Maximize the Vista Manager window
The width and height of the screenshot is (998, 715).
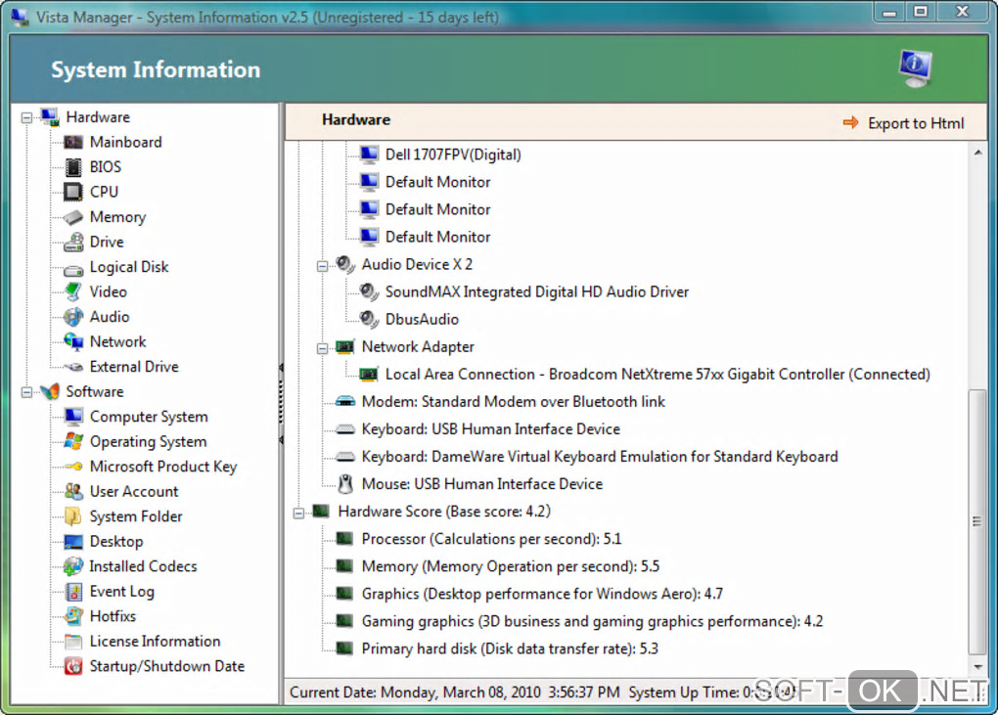coord(921,11)
